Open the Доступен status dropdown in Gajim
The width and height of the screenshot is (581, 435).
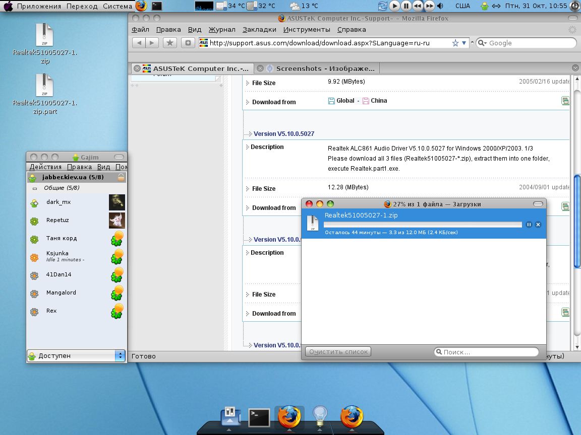pyautogui.click(x=76, y=355)
